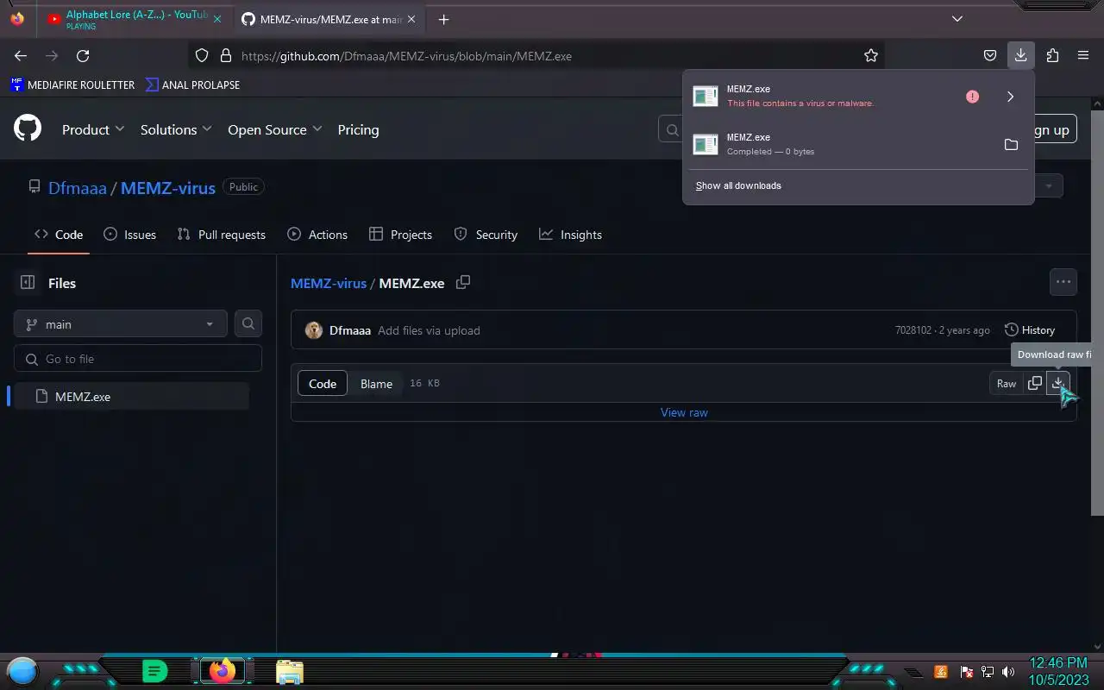Copy raw file contents icon

1034,383
